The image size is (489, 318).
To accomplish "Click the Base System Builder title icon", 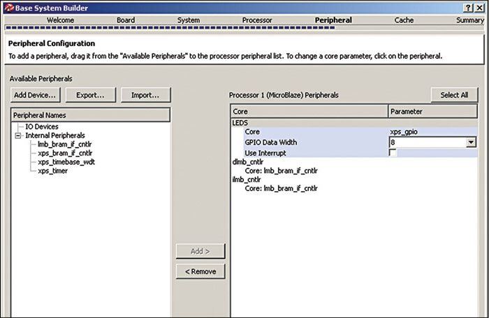I will point(8,6).
